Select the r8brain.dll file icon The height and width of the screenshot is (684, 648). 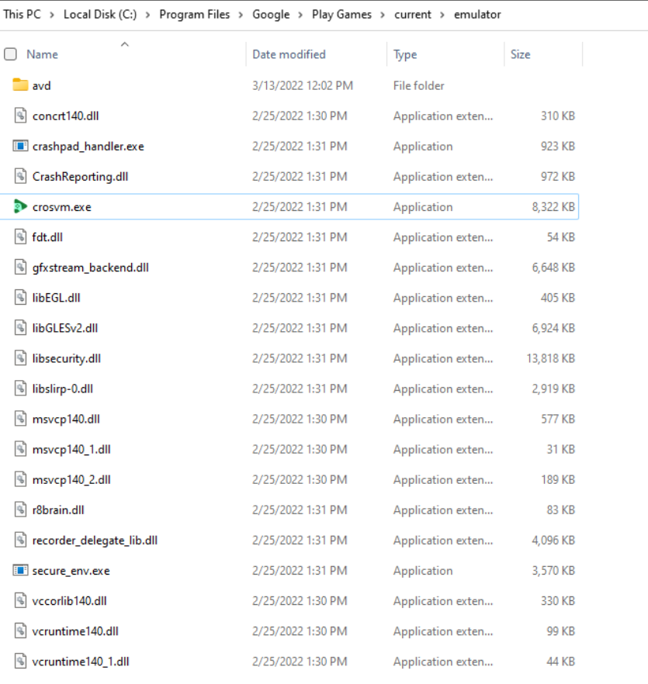[20, 510]
